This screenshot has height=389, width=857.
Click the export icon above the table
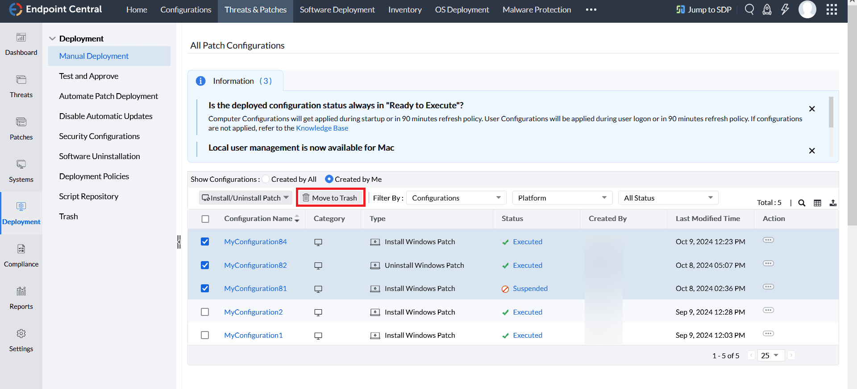pyautogui.click(x=833, y=203)
